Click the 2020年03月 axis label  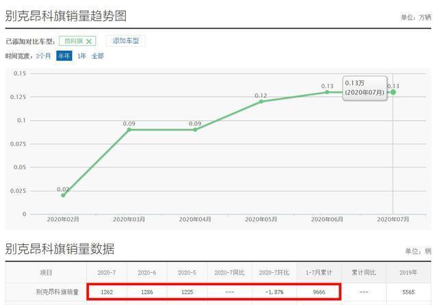[129, 220]
